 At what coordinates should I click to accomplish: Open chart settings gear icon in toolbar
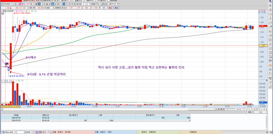coord(106,4)
